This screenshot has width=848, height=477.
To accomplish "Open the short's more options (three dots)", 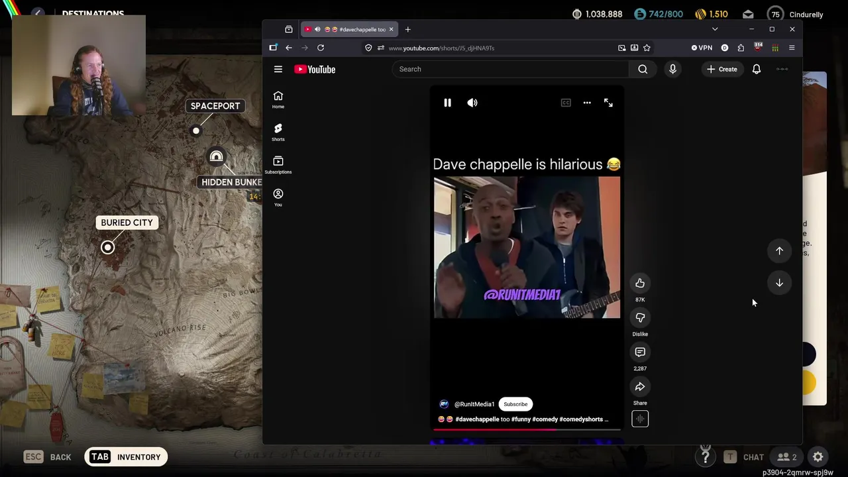I will [x=587, y=103].
